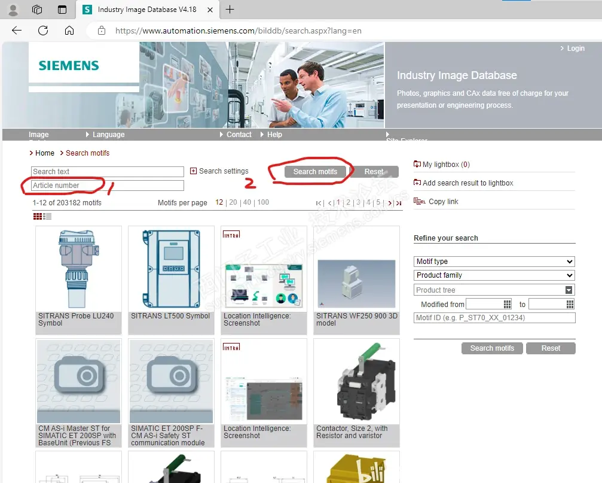Click Add search result to lightbox text

click(467, 183)
